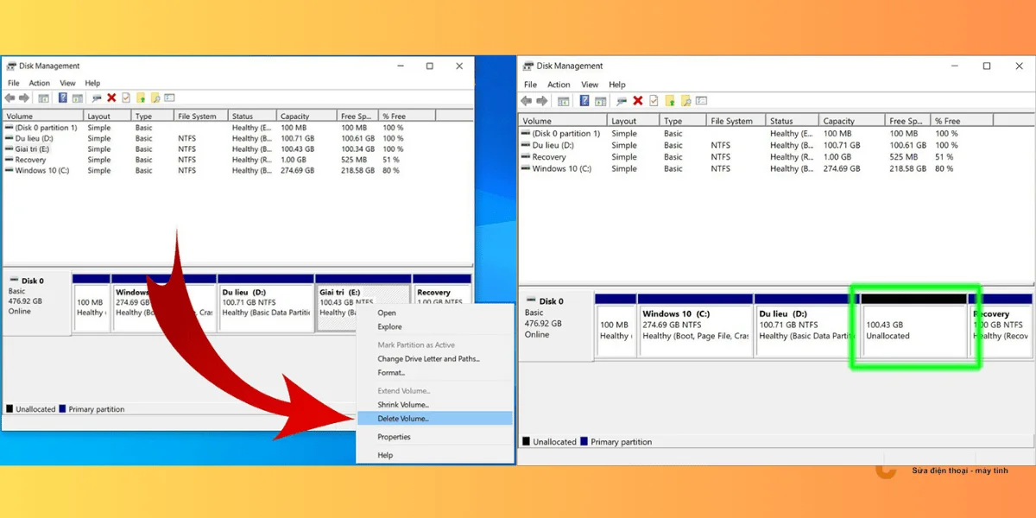Click folder with magnifier icon in left window toolbar
This screenshot has height=518, width=1036.
click(x=155, y=98)
